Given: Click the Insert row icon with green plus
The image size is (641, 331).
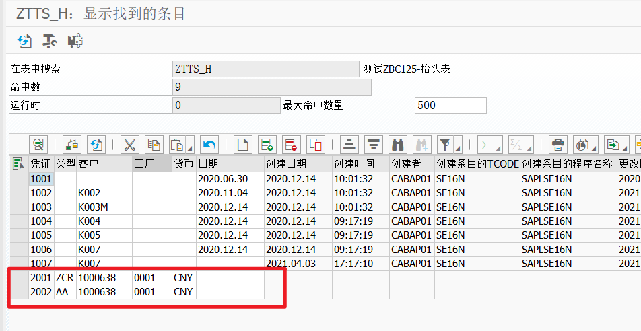Looking at the screenshot, I should coord(267,145).
